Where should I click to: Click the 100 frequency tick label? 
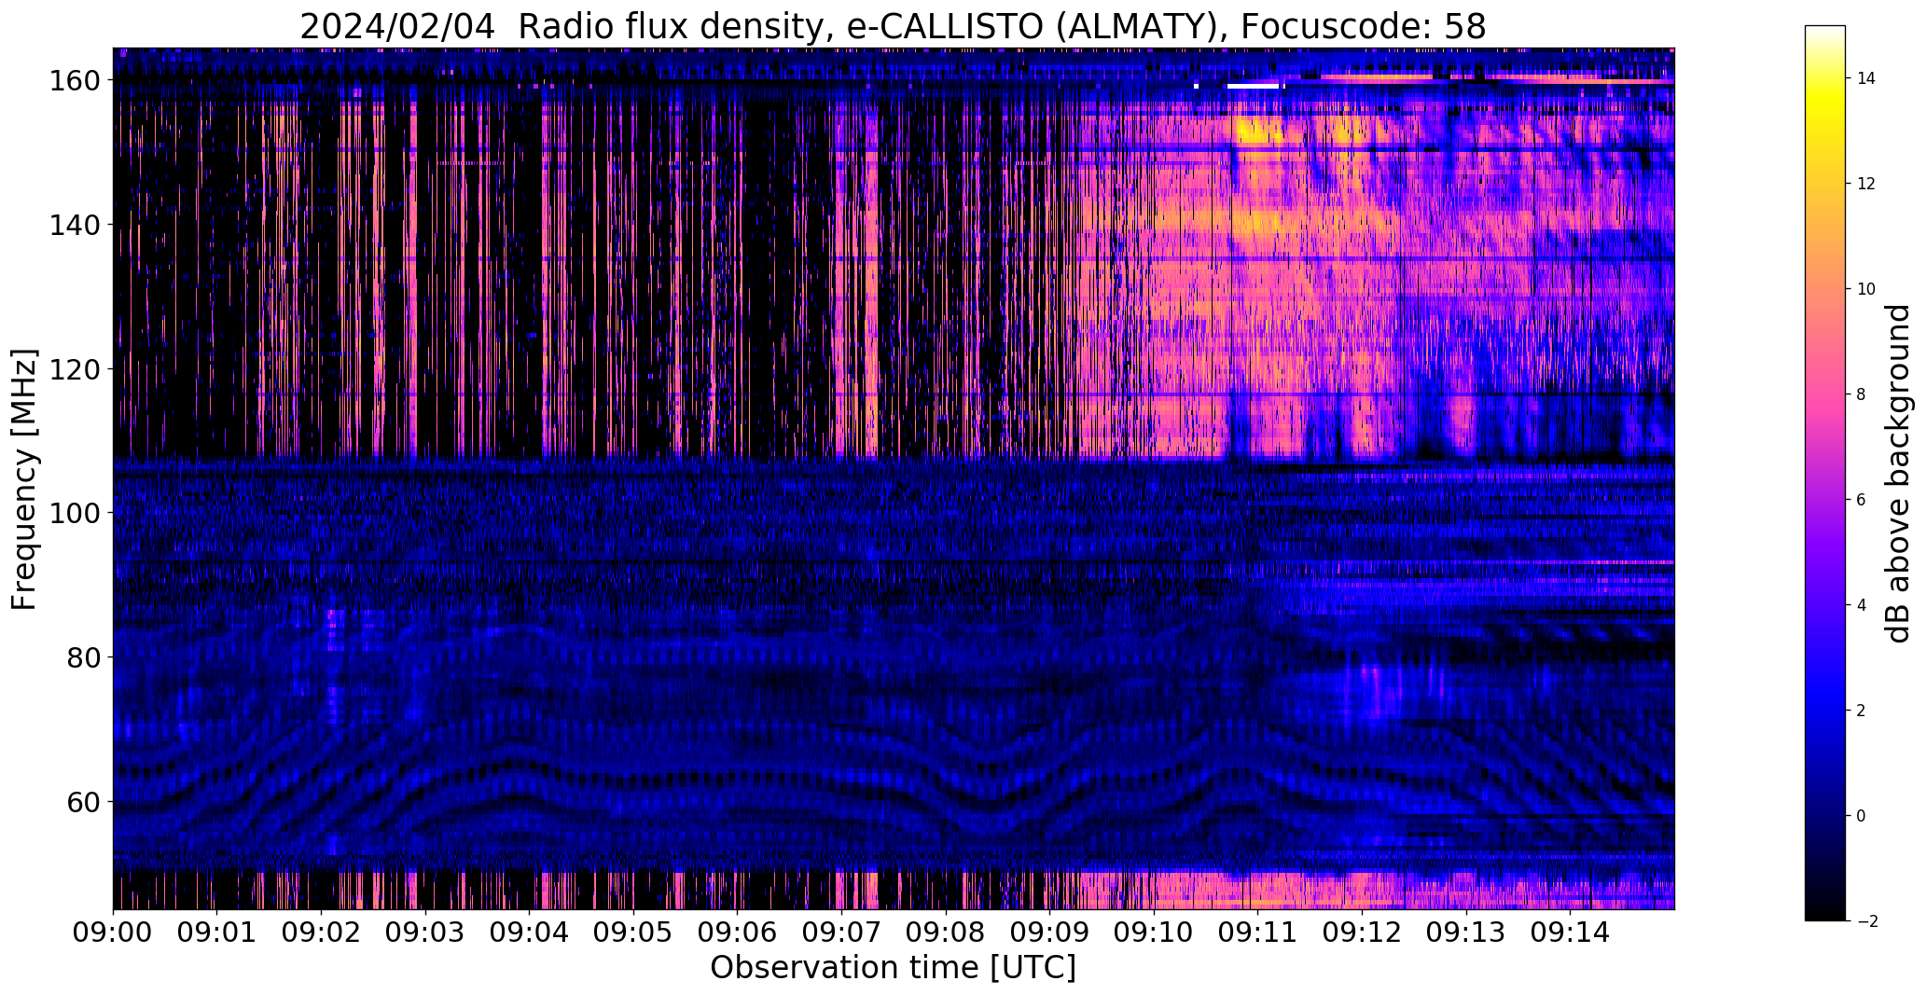click(74, 513)
